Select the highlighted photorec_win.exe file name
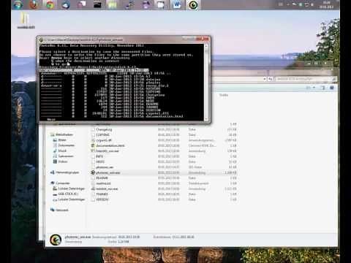 [x=108, y=172]
